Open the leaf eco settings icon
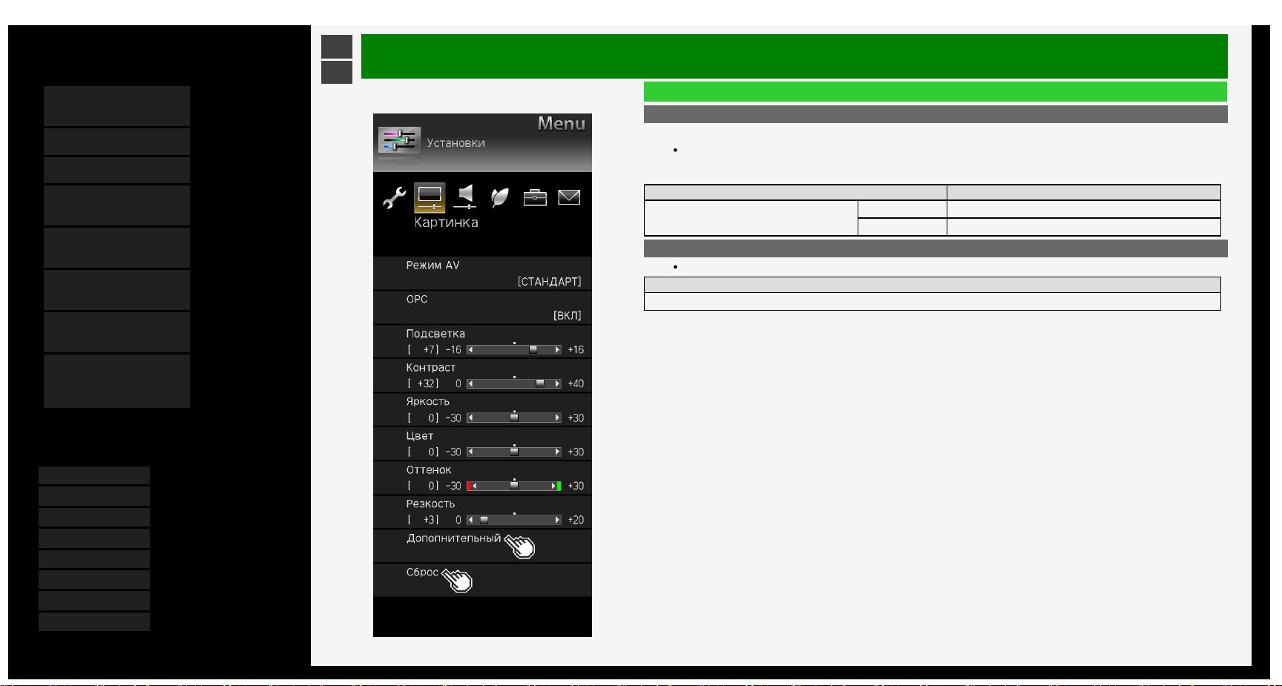 500,197
